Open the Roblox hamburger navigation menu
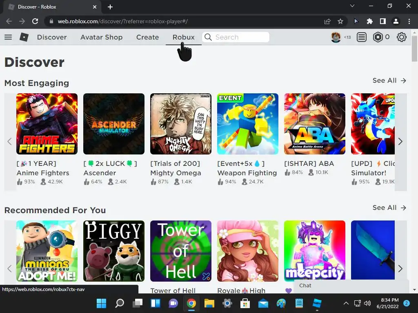Image resolution: width=418 pixels, height=313 pixels. [8, 37]
